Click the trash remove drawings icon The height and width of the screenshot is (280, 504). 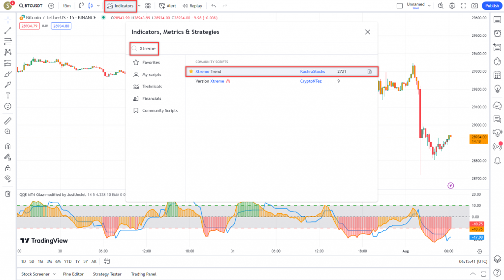7,193
